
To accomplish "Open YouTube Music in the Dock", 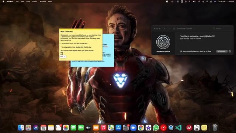I will [x=163, y=128].
